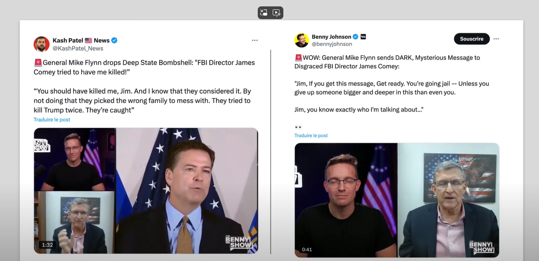Click Kash Patel News blue verified badge

114,40
